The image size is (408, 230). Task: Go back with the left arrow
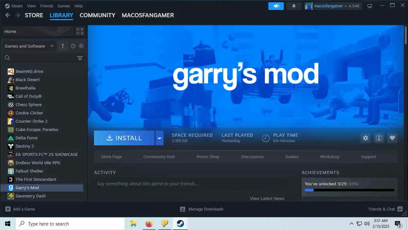(x=8, y=15)
